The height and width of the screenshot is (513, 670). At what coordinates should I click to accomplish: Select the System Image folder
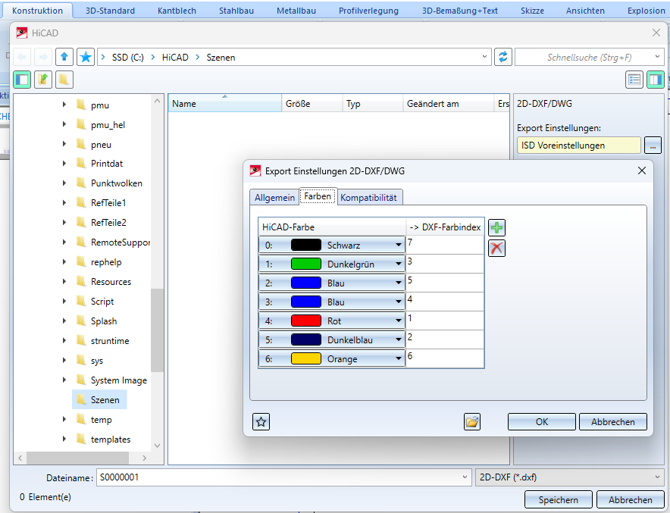pyautogui.click(x=119, y=380)
